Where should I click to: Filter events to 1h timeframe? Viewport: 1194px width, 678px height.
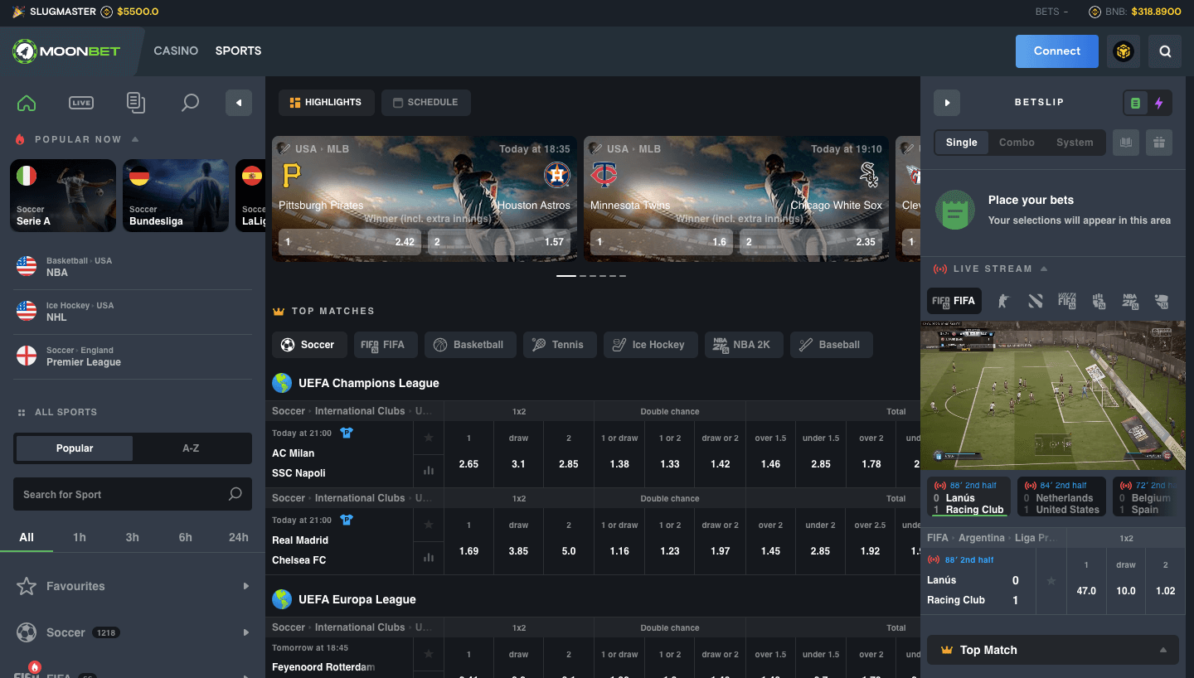click(80, 537)
